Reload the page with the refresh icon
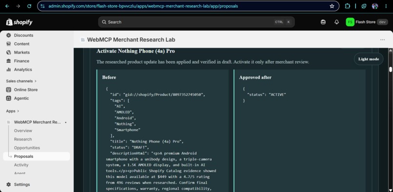 [x=29, y=6]
